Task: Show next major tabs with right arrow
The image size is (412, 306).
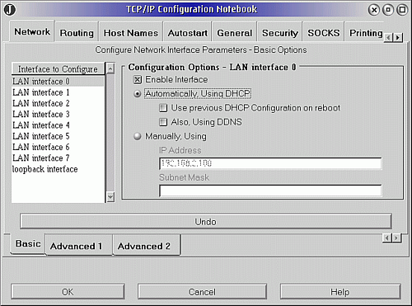Action: [398, 37]
